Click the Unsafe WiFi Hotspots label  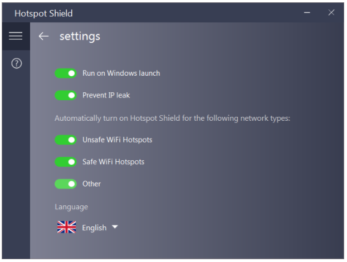(x=118, y=140)
